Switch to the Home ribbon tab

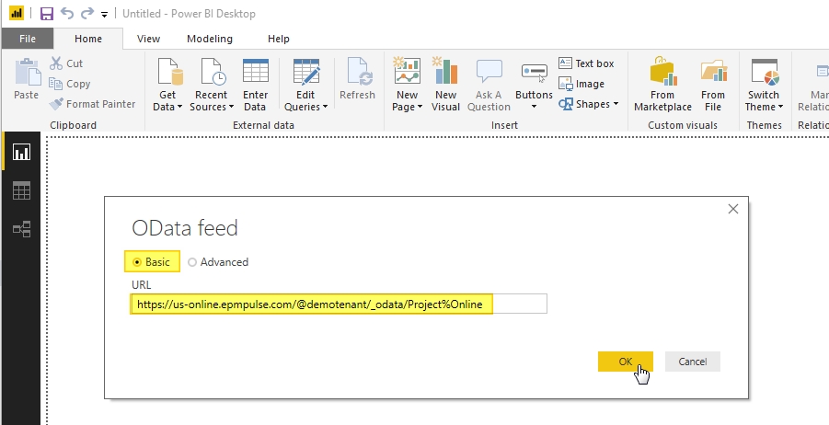(88, 39)
